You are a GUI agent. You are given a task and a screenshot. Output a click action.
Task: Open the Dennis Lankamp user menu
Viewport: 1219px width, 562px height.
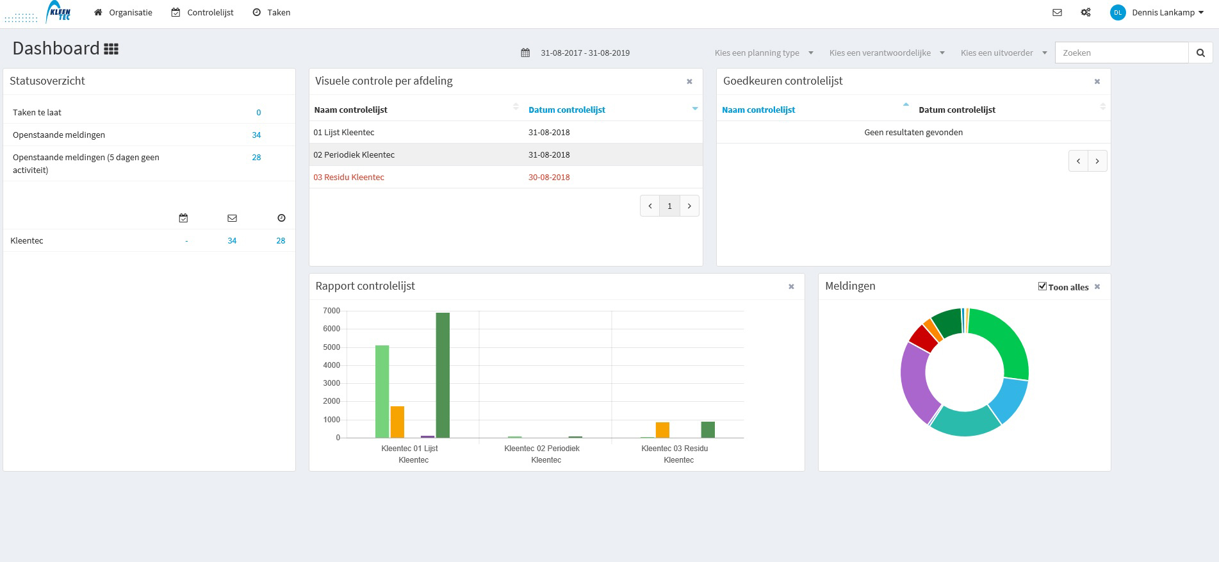point(1158,12)
